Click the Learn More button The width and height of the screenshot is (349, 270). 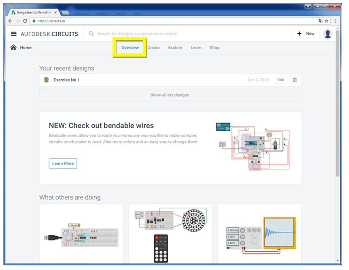(63, 164)
